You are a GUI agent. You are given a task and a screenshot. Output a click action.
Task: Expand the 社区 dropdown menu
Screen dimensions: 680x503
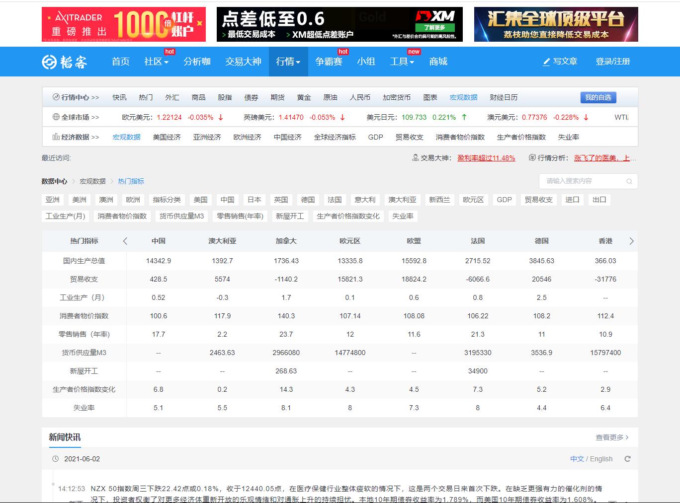pyautogui.click(x=156, y=62)
